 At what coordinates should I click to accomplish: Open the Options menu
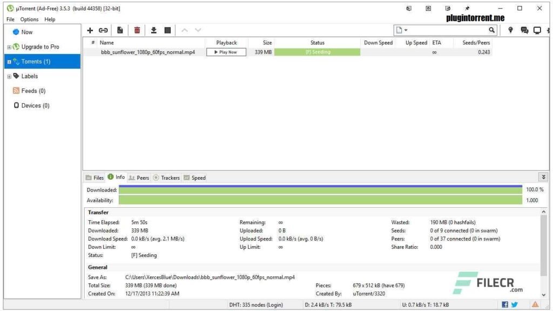pos(29,19)
